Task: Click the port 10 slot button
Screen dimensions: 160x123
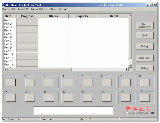Action: 30,98
